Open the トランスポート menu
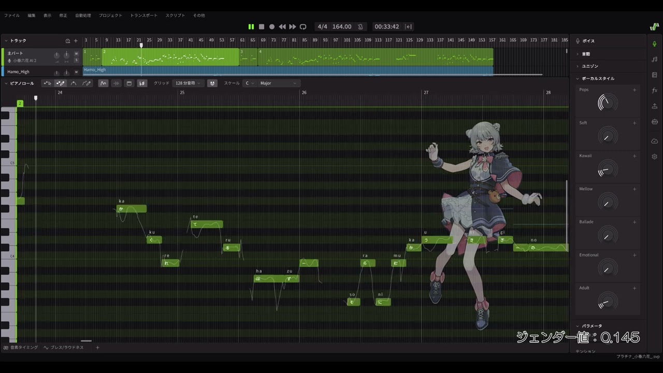This screenshot has width=663, height=373. 143,16
